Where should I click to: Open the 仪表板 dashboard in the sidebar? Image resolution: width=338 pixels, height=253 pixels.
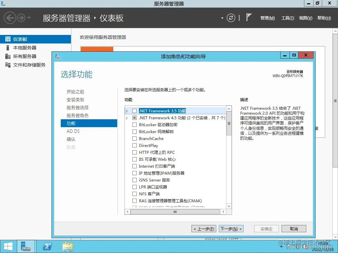pos(20,39)
